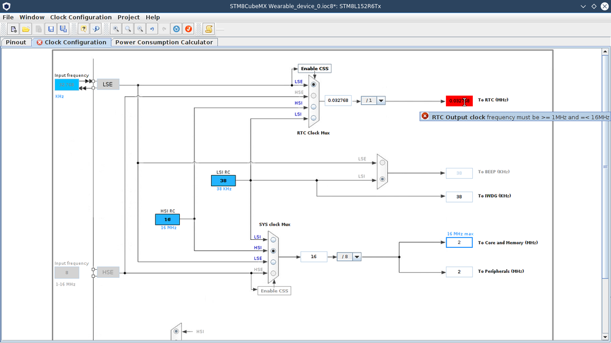Click the greyed-out copy documents icon
The width and height of the screenshot is (611, 343).
tap(39, 29)
